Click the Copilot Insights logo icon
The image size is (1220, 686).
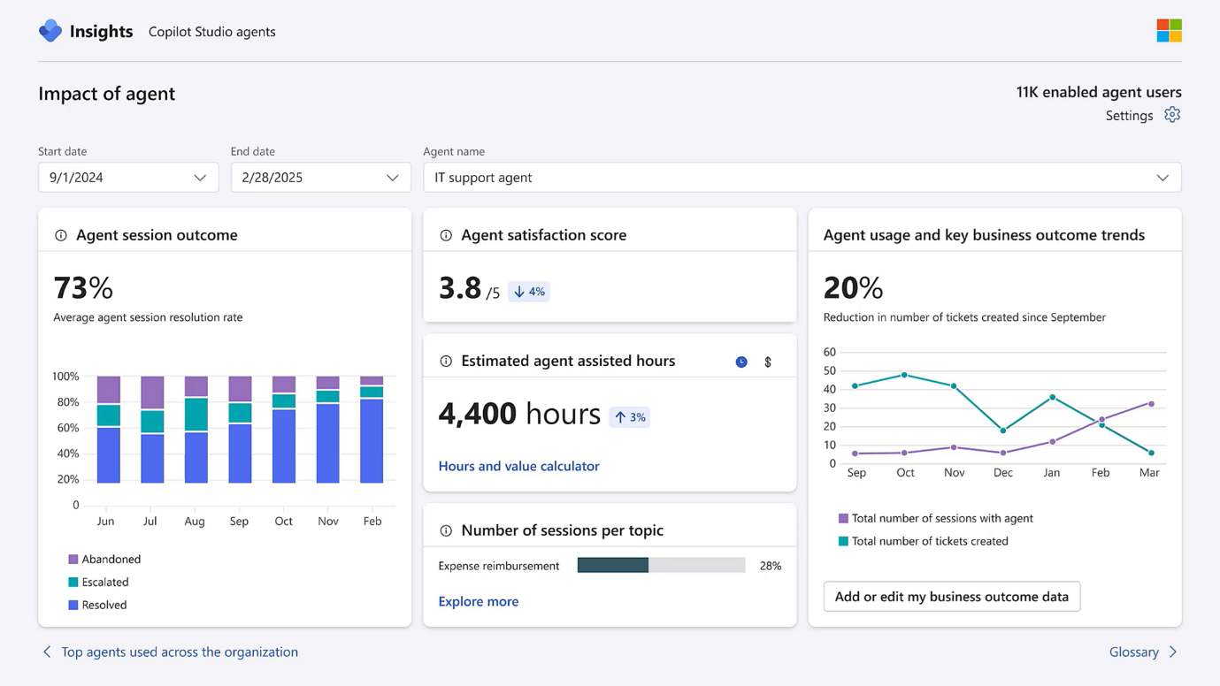coord(50,31)
